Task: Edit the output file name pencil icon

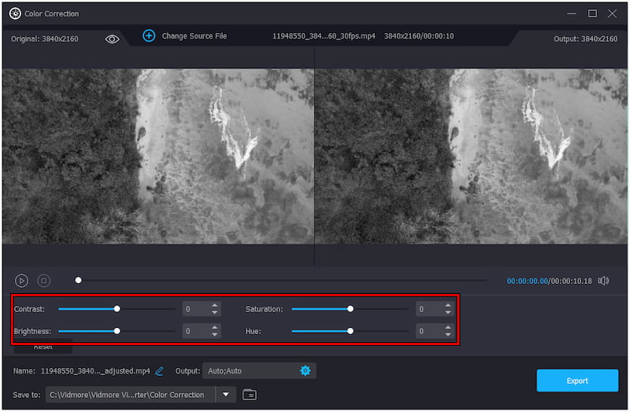Action: coord(160,370)
